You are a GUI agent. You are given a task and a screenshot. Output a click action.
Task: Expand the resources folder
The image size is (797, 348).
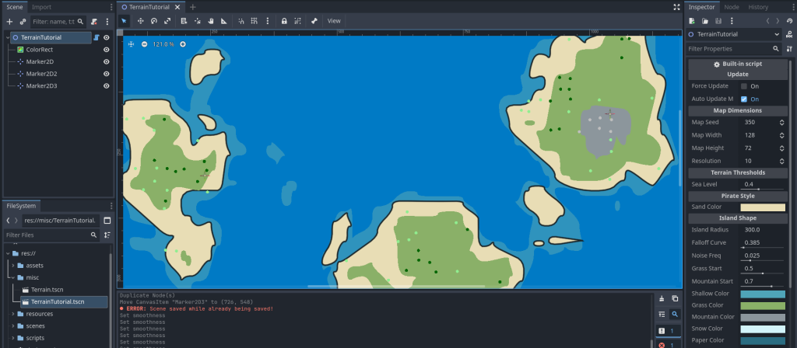tap(13, 314)
